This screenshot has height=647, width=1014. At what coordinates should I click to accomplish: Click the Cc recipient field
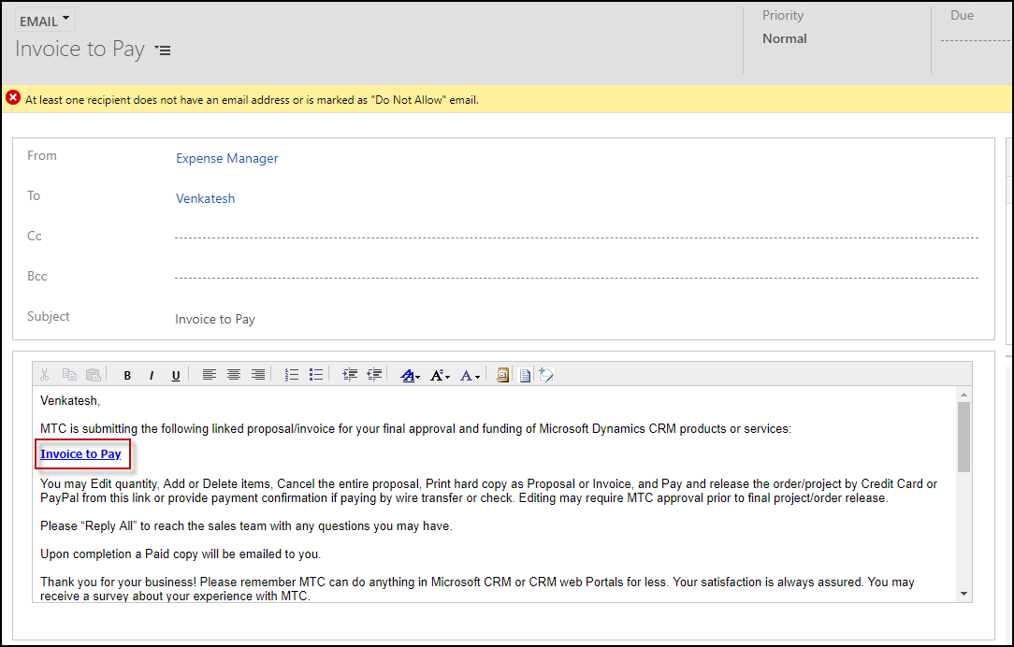575,237
